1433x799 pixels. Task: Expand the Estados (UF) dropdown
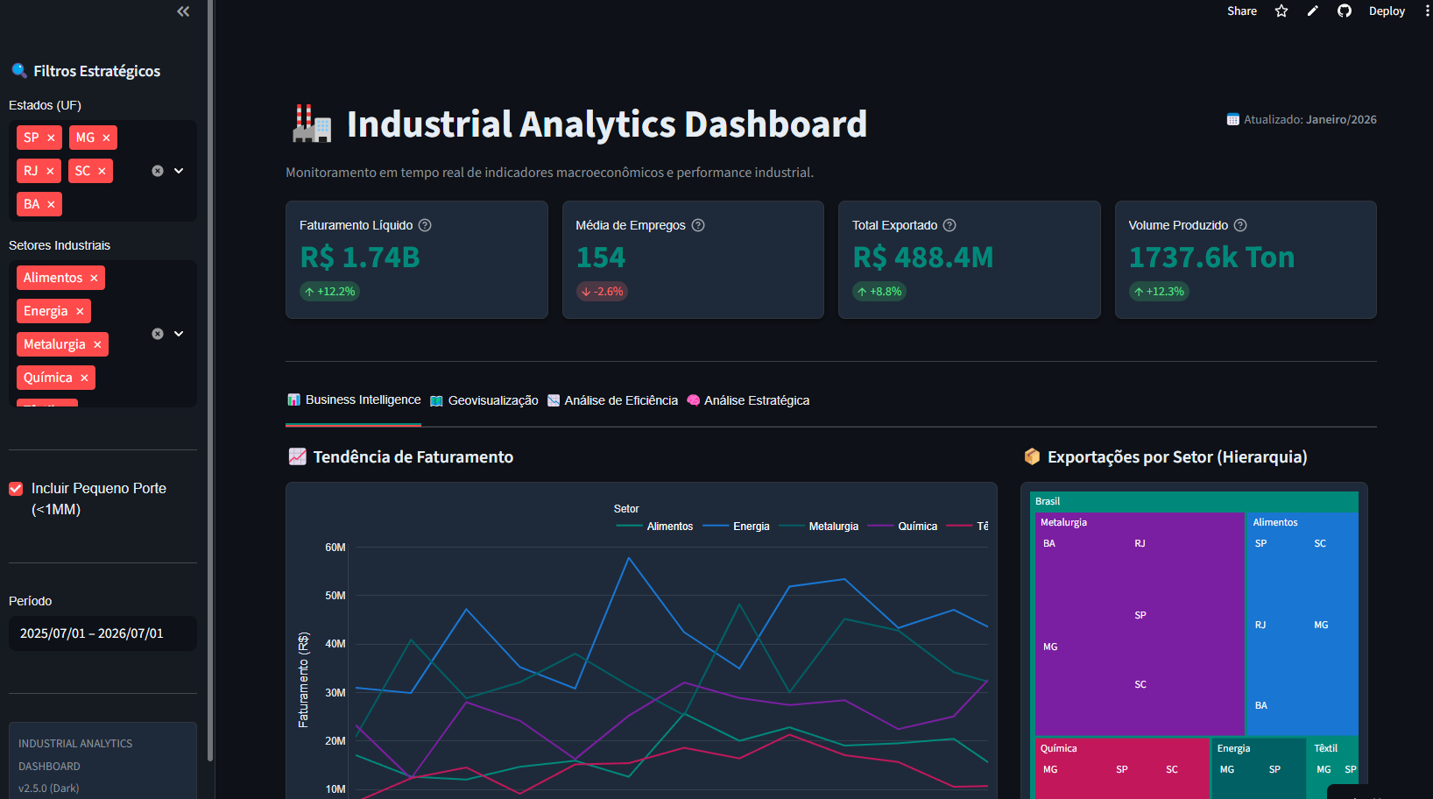click(x=179, y=171)
